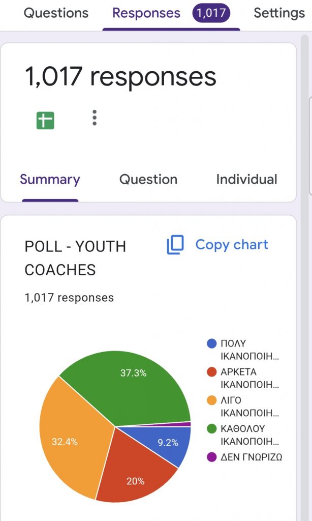Click the purple ΔΕΝ ΓΝΩΡΙΖΩ legend dot
The width and height of the screenshot is (312, 521).
click(x=212, y=457)
